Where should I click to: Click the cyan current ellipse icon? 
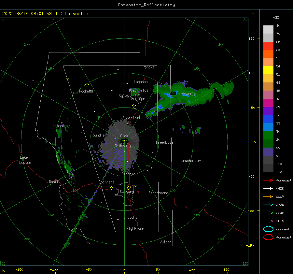(x=268, y=229)
